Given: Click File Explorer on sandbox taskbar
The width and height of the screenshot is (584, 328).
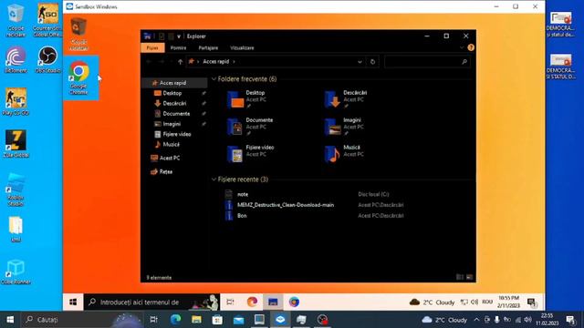Looking at the screenshot, I should coord(273,302).
